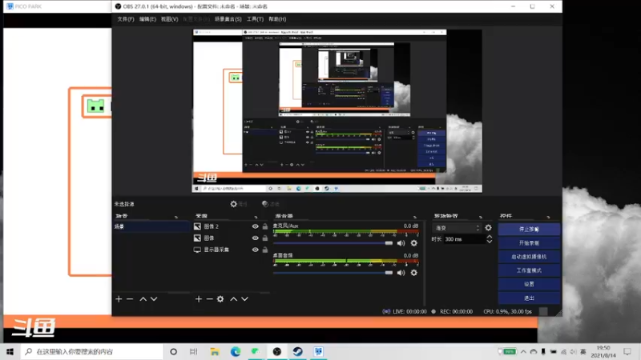
Task: Open the 编辑(E) menu
Action: 147,19
